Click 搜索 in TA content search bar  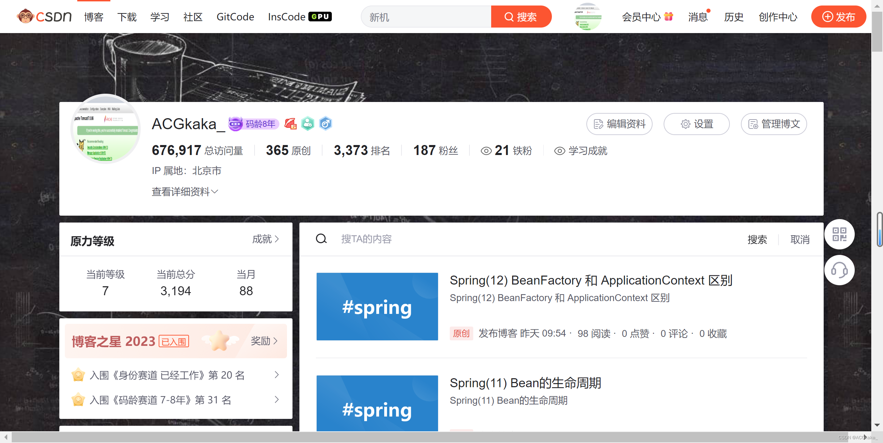pyautogui.click(x=757, y=239)
